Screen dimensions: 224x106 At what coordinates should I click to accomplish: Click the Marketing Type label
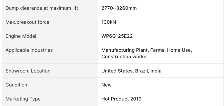23,99
